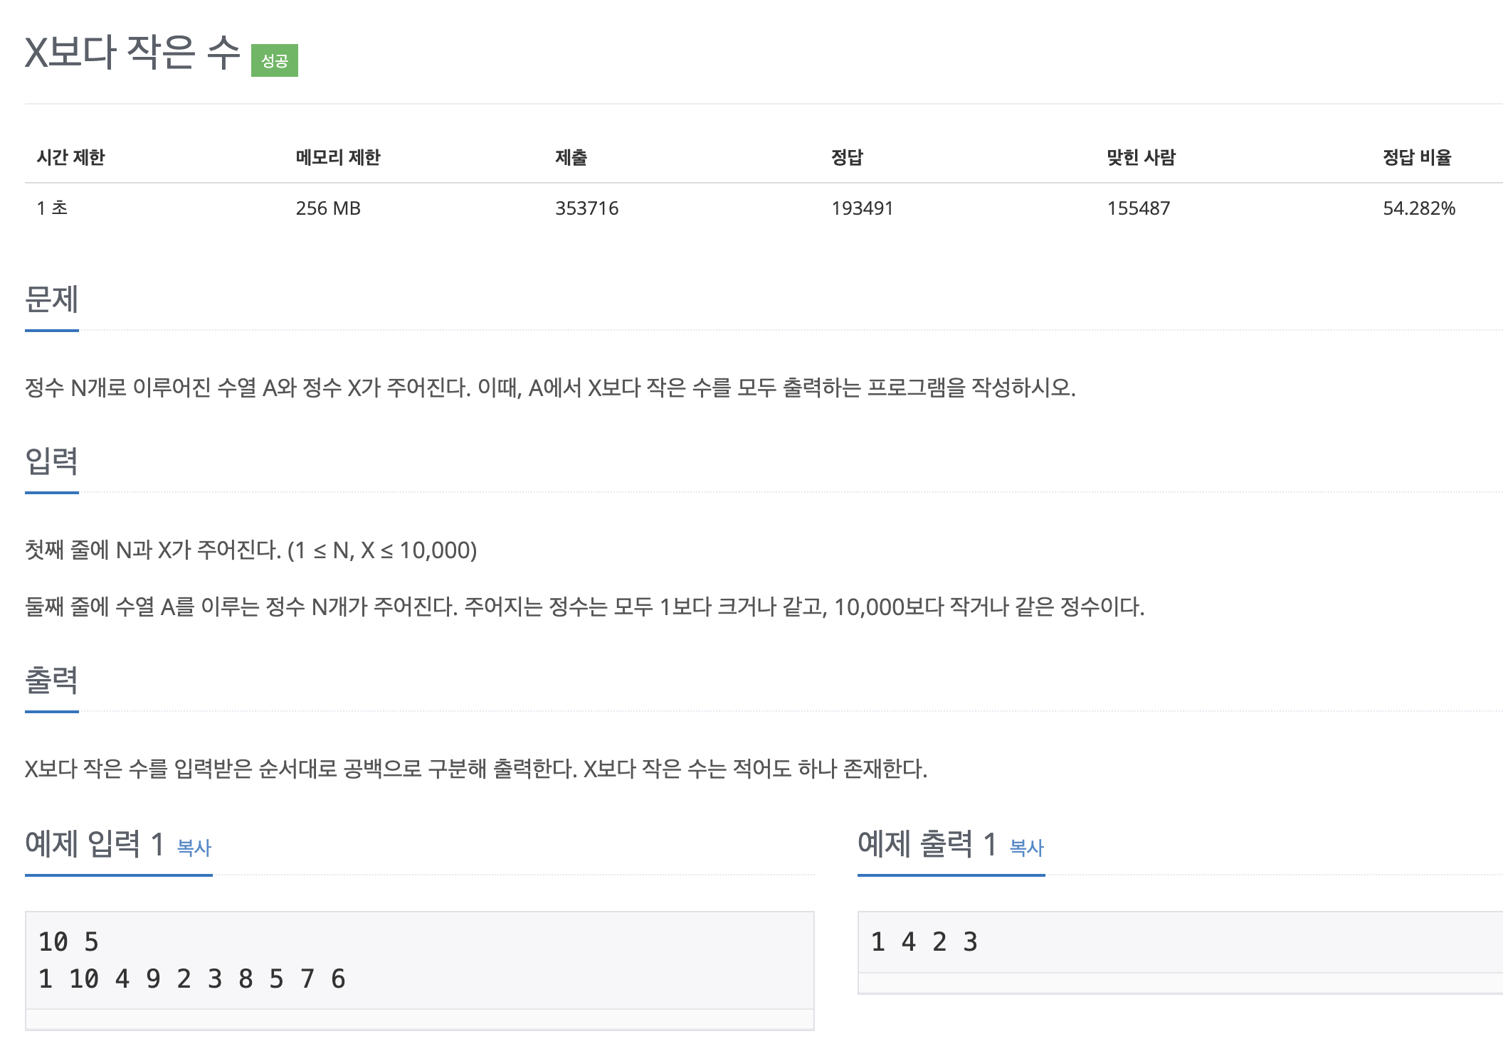Click the 시간 제한 column header
Screen dimensions: 1503x1051
point(70,157)
